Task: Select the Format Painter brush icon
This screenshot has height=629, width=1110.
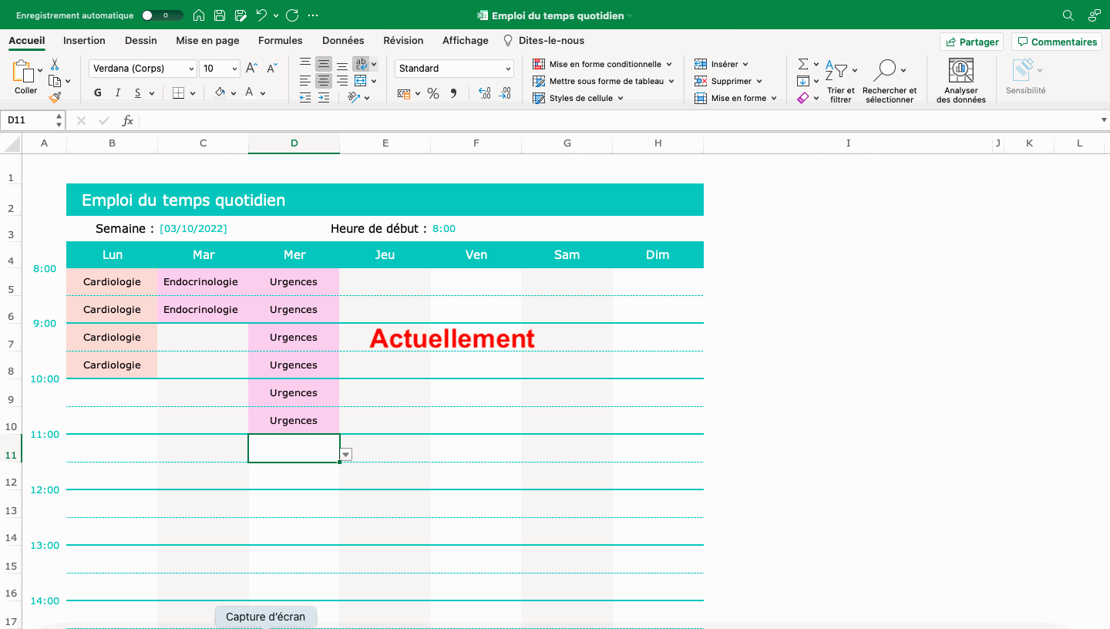Action: 55,97
